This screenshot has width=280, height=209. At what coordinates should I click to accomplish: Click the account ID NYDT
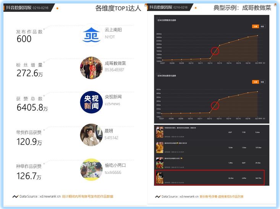(x=110, y=37)
